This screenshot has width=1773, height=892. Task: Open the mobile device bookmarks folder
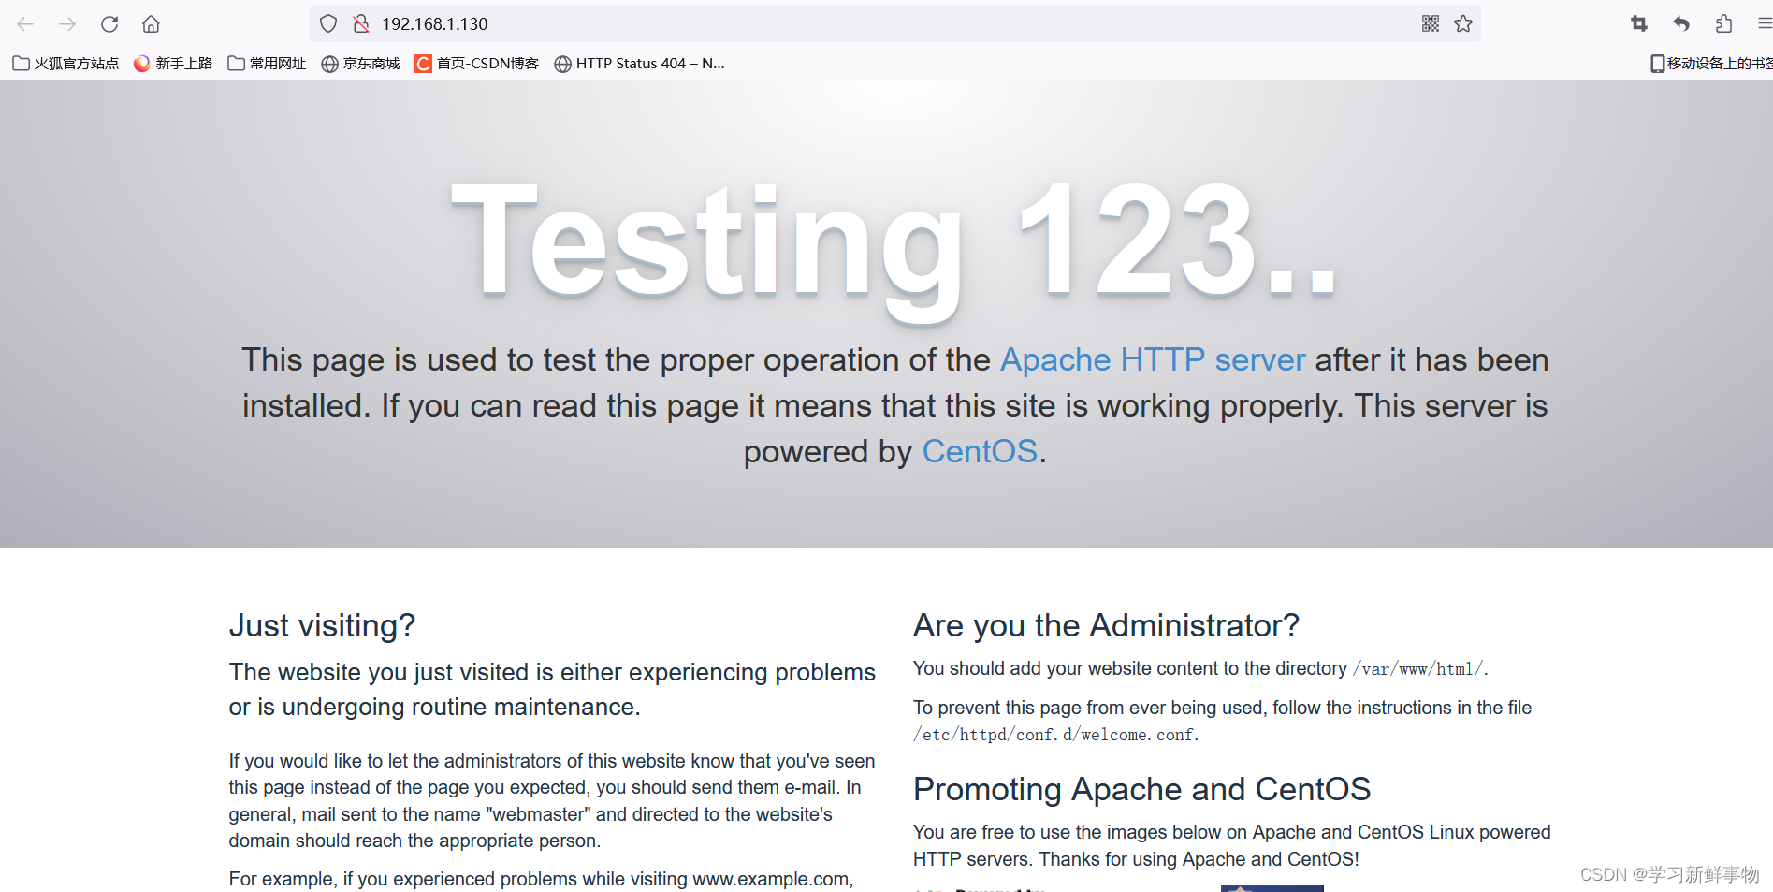1711,63
